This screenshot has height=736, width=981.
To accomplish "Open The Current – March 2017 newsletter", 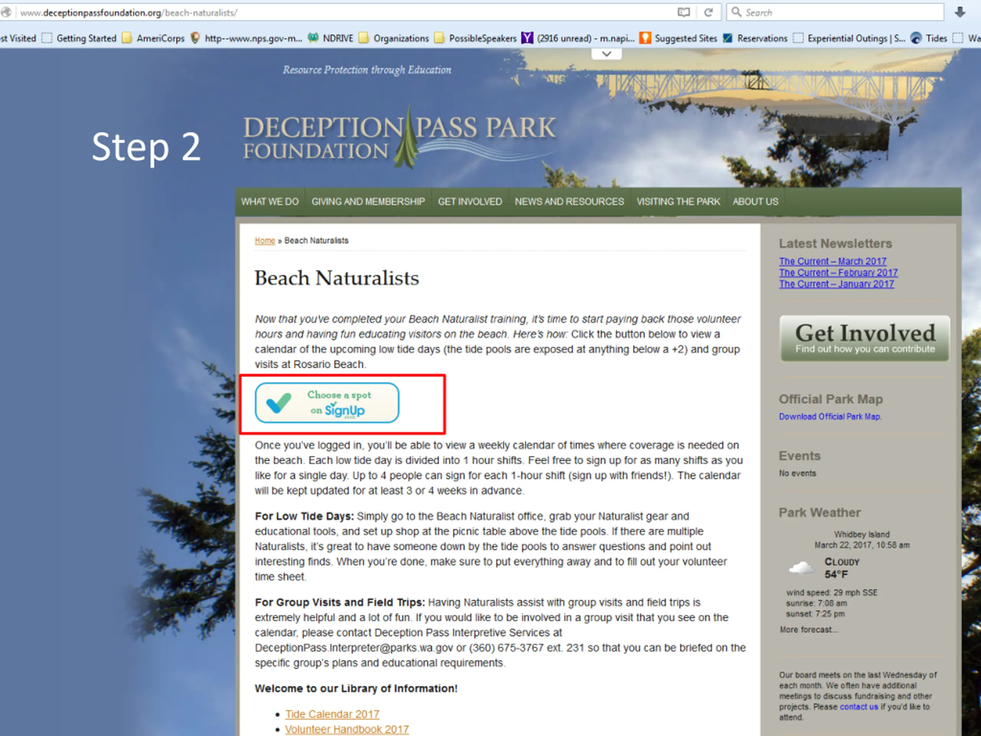I will [833, 261].
